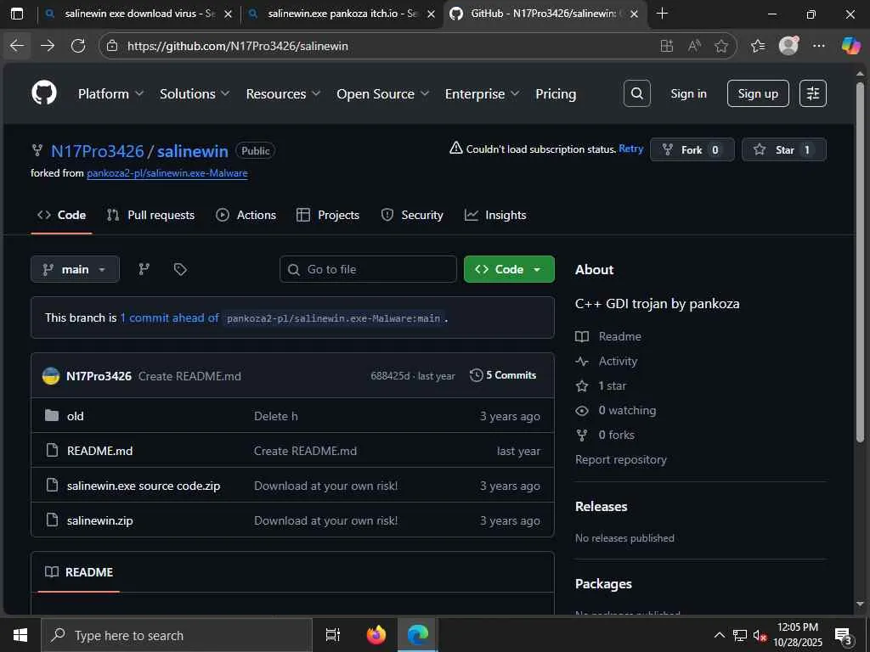870x652 pixels.
Task: Click the Windows taskbar search box
Action: point(177,635)
